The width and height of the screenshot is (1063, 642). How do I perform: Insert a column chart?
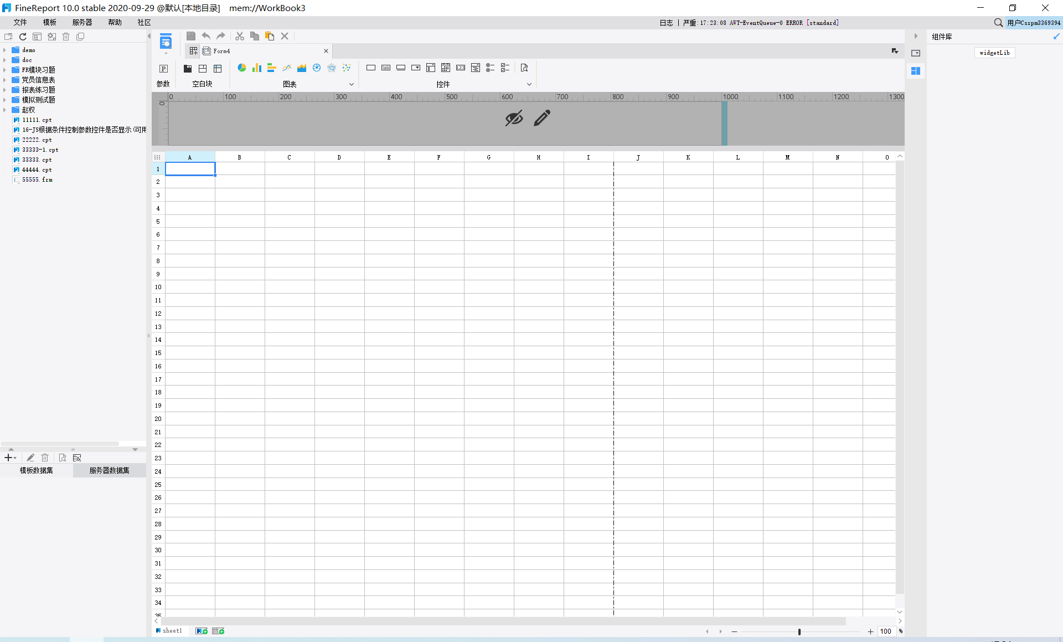pyautogui.click(x=257, y=68)
